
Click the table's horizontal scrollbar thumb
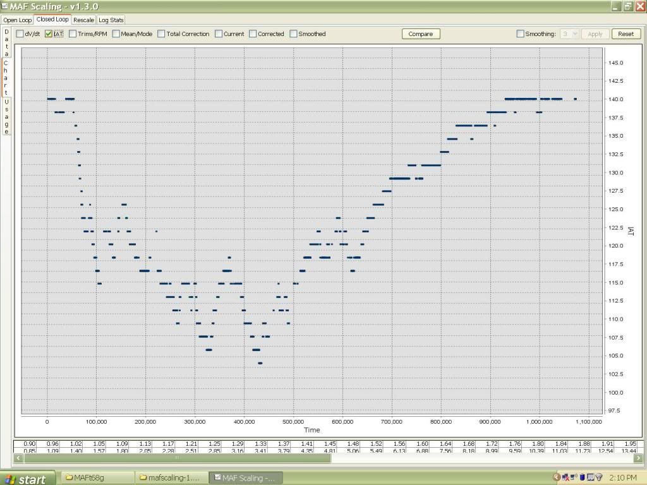pos(177,458)
